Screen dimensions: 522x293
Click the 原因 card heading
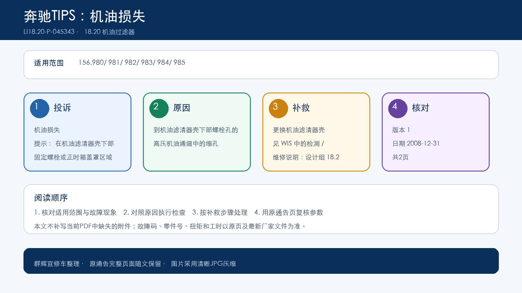(x=182, y=108)
